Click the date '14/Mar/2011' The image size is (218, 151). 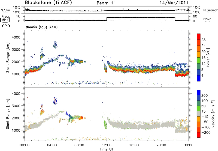174,3
